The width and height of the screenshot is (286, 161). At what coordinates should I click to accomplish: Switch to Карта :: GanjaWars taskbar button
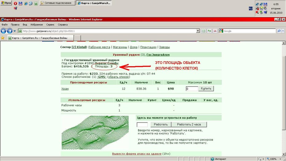click(x=94, y=3)
